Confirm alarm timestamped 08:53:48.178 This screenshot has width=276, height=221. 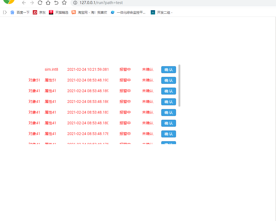pos(169,134)
